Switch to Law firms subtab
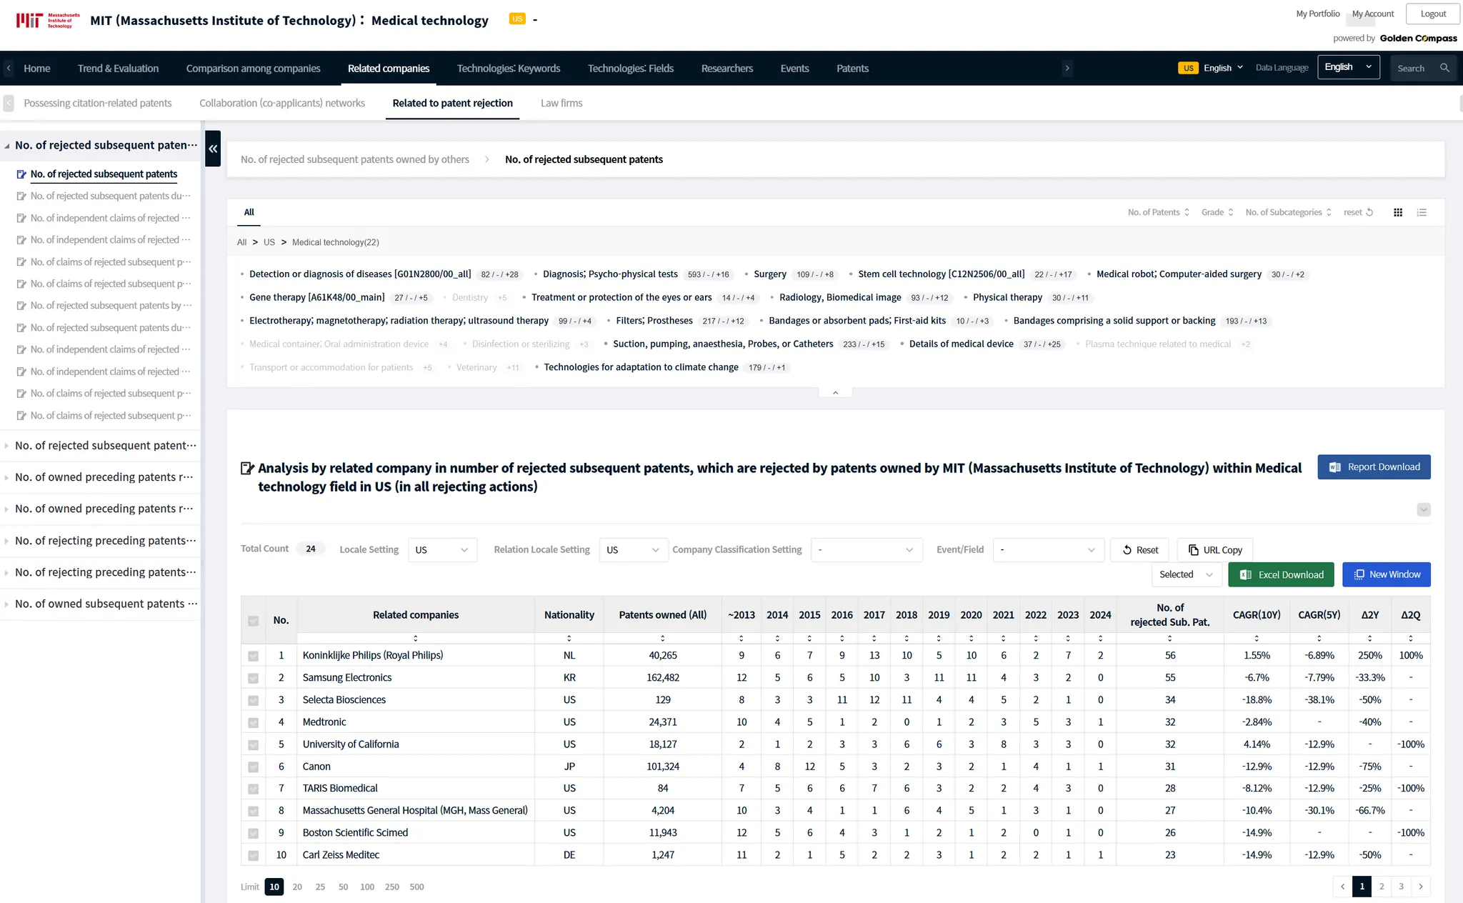 (561, 103)
